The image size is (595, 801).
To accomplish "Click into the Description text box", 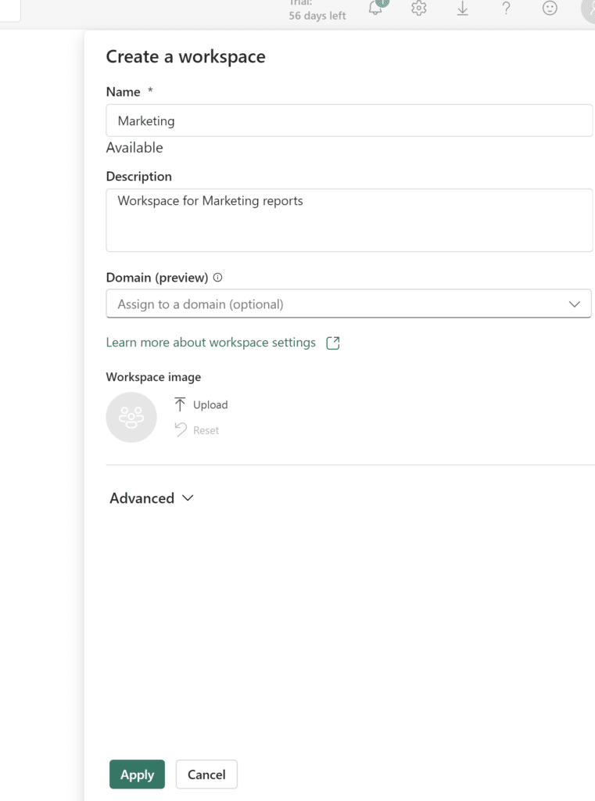I will [349, 220].
